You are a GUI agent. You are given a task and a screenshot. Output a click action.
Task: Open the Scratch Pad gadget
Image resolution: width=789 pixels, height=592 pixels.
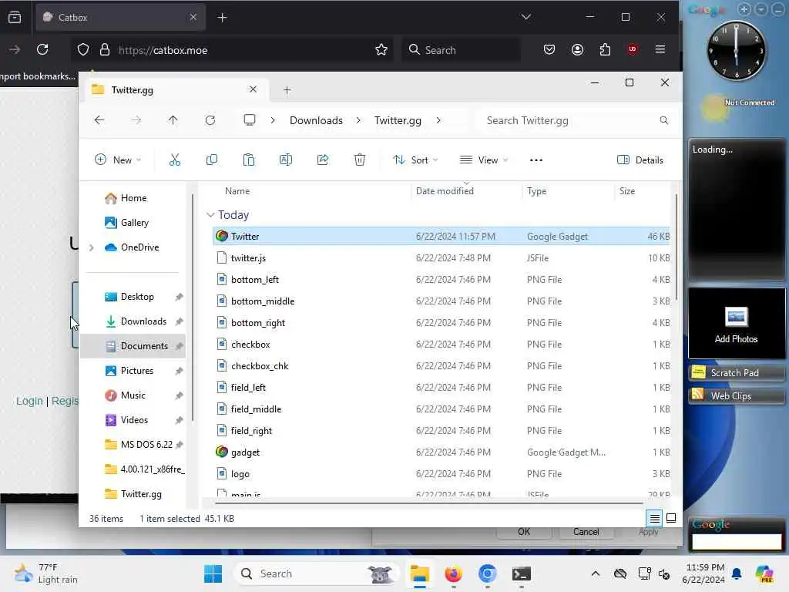tap(736, 373)
